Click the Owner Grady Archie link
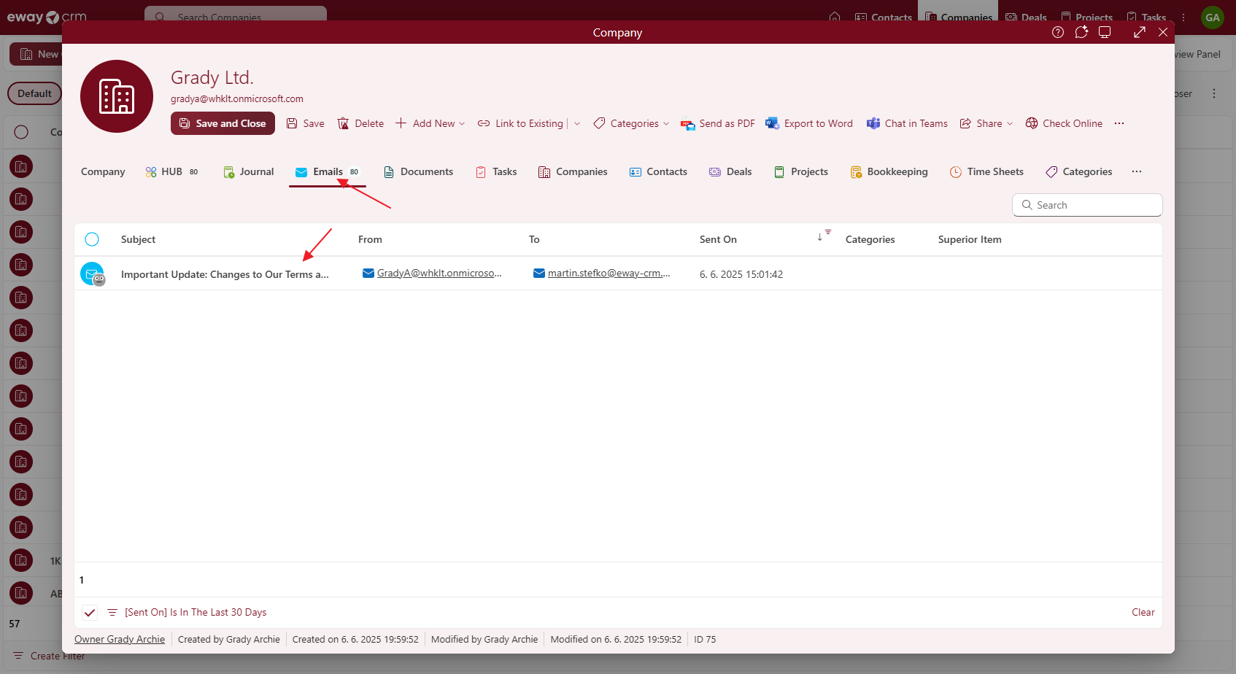This screenshot has width=1236, height=674. click(x=120, y=640)
